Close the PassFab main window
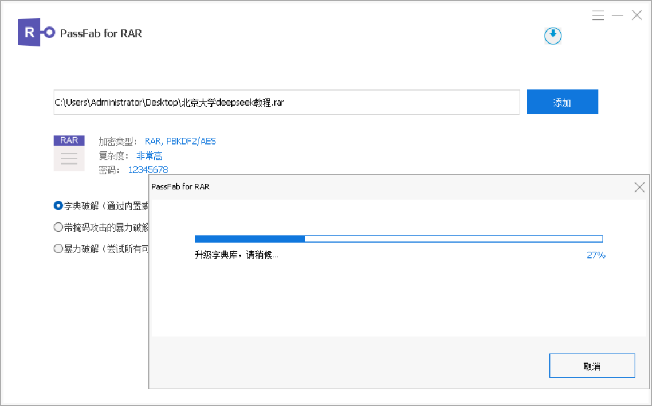 click(x=637, y=16)
